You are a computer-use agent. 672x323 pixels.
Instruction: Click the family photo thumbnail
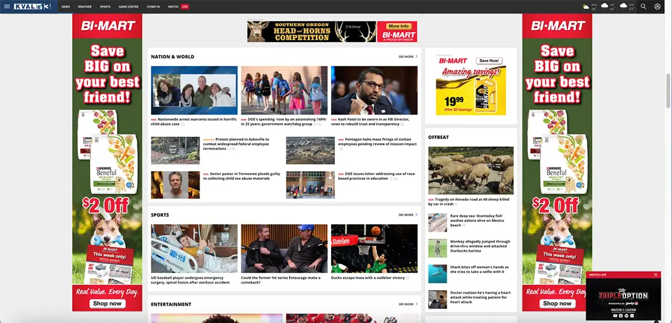(x=194, y=90)
